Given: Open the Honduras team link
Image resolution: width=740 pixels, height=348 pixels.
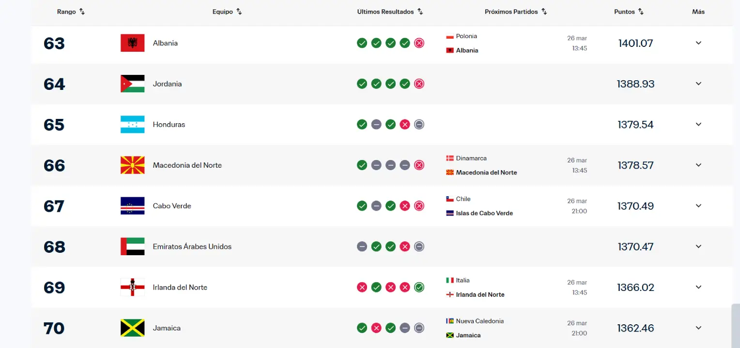Looking at the screenshot, I should [x=169, y=124].
